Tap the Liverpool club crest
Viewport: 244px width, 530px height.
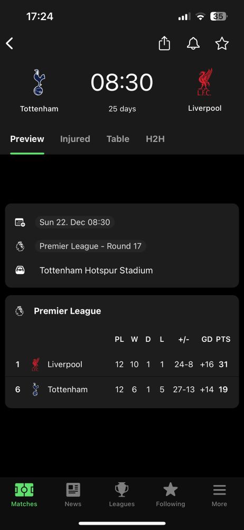(204, 82)
